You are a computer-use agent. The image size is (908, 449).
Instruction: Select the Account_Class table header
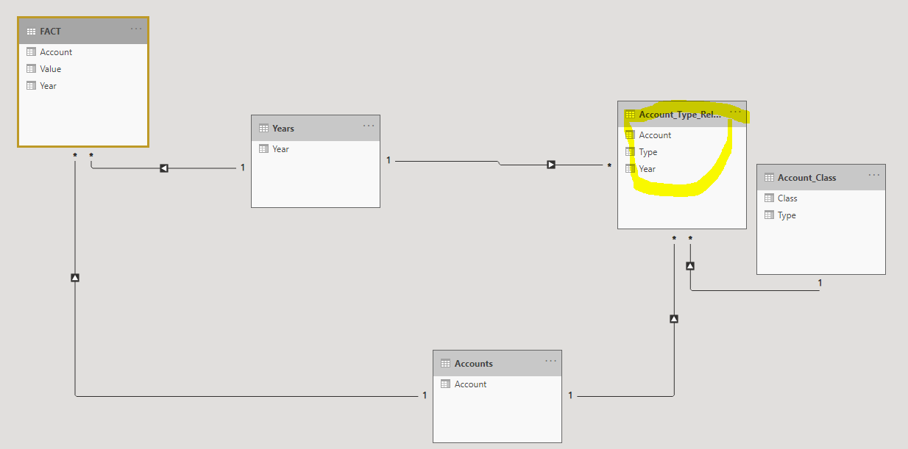click(821, 177)
